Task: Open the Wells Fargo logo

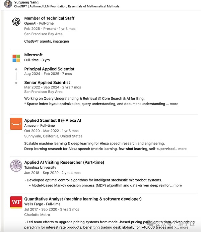Action: point(16,202)
